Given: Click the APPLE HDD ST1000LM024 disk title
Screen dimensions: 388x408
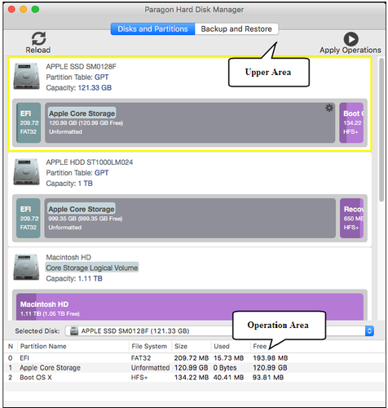Looking at the screenshot, I should [x=90, y=162].
